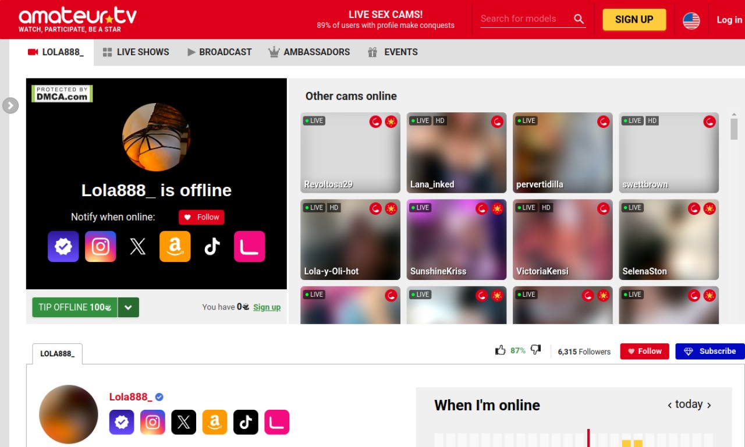Open EVENTS menu item

[393, 52]
